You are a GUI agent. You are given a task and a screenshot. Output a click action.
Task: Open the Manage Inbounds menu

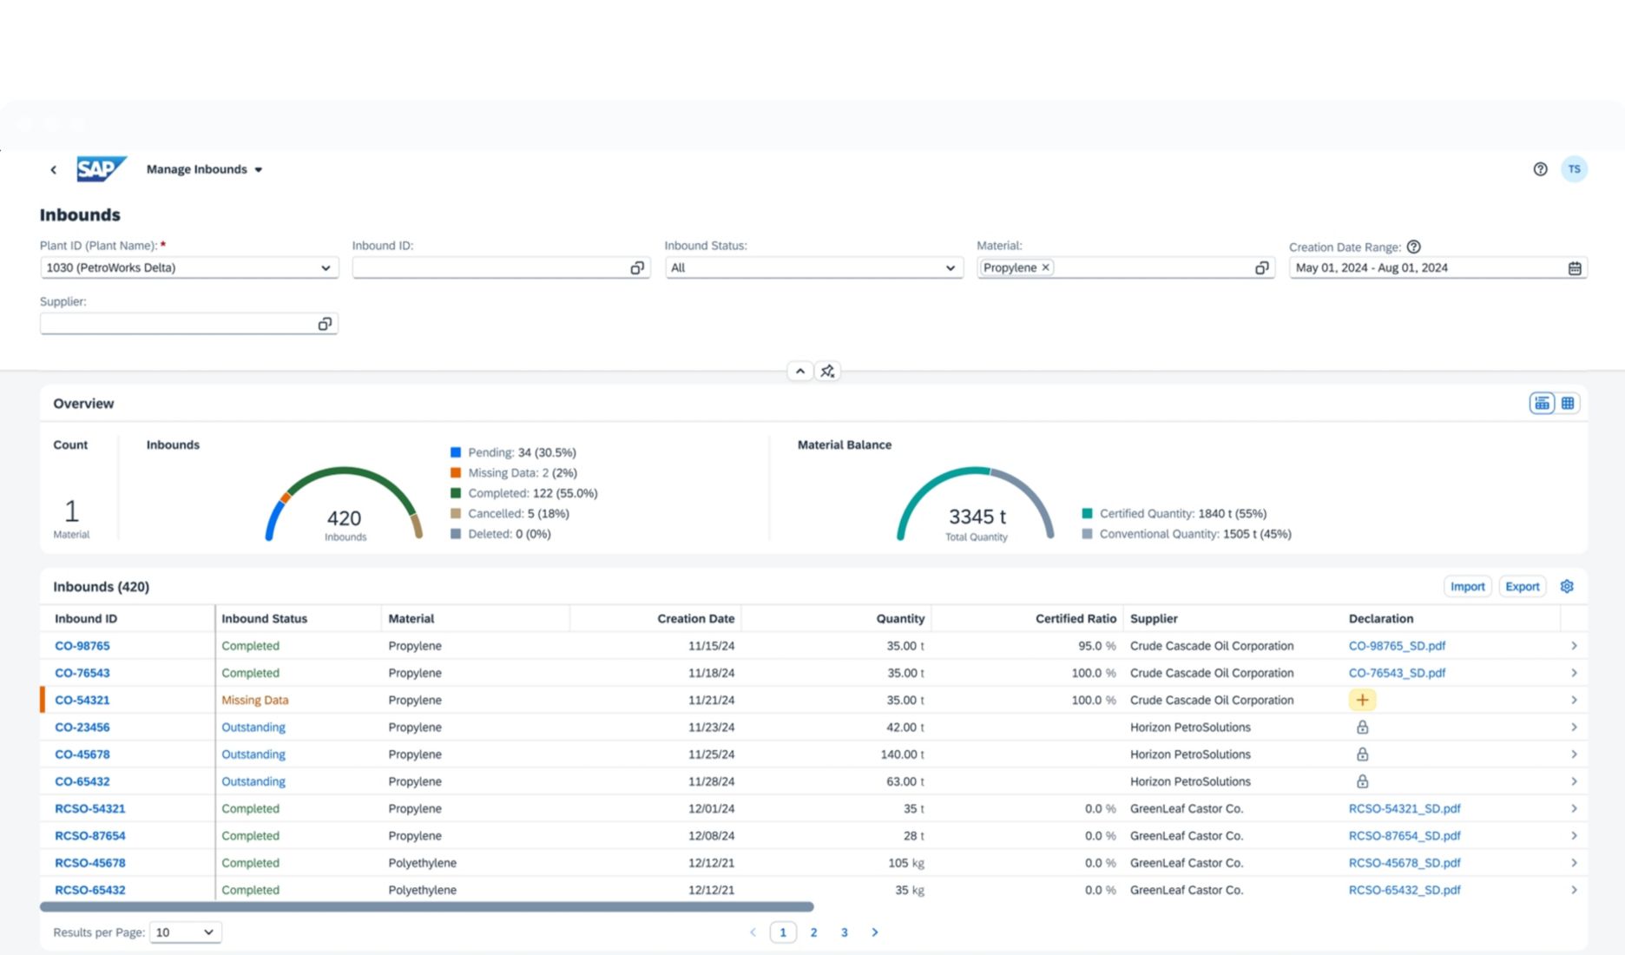coord(204,169)
